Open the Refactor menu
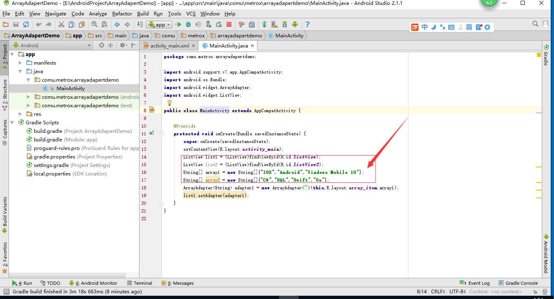 122,13
